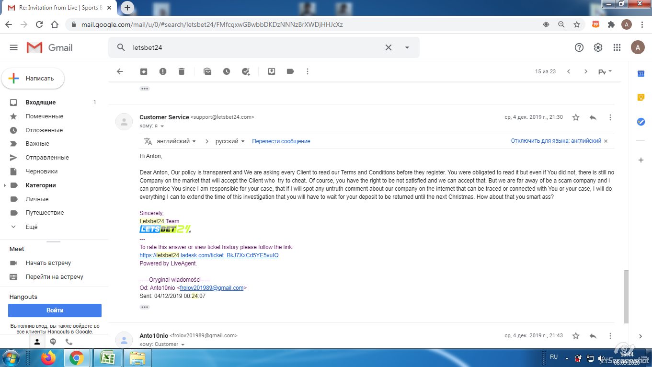Go back to search results with the back arrow
Image resolution: width=652 pixels, height=367 pixels.
[x=120, y=71]
